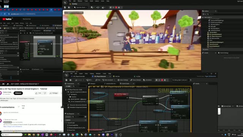Open File menu in main editor
243x137 pixels.
click(x=70, y=1)
